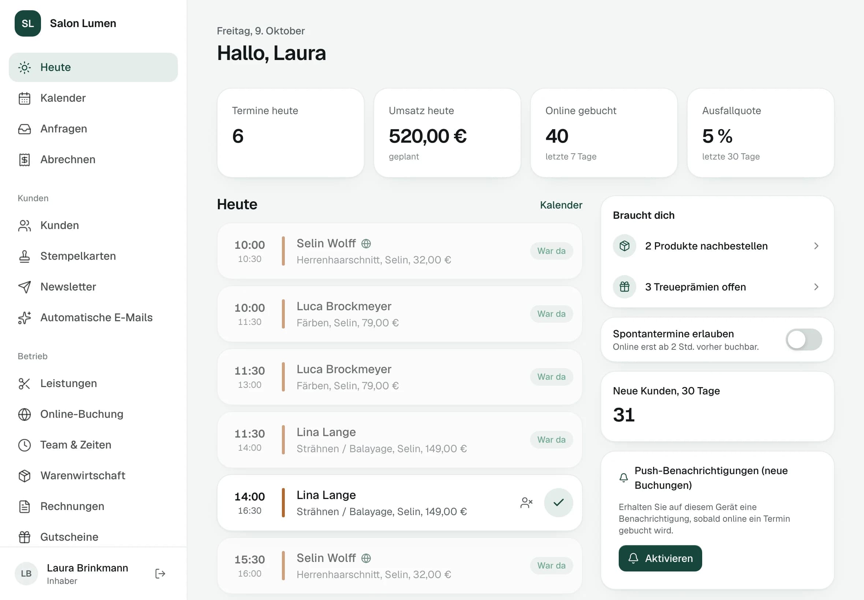Click the Automatische E-Mails sparkle icon

click(25, 318)
